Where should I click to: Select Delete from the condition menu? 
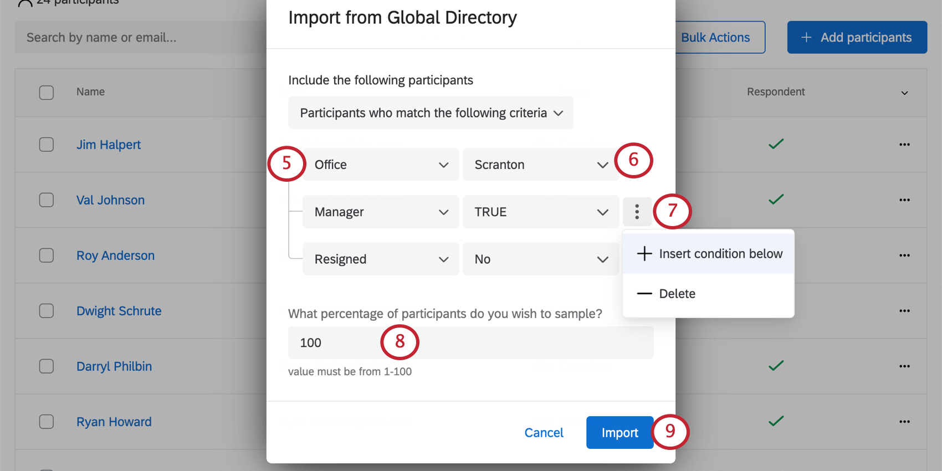click(677, 294)
